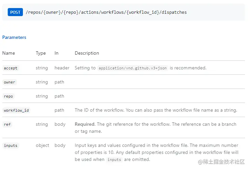Select the ref parameter name

[x=7, y=124]
